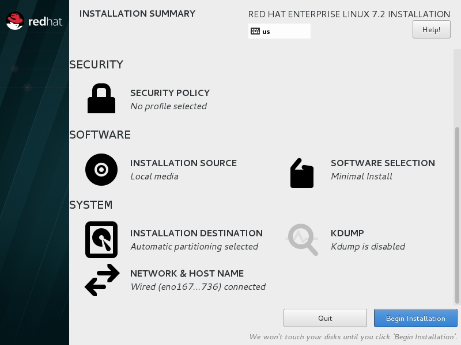Open the INSTALLATION DESTINATION label
The width and height of the screenshot is (461, 345).
197,233
